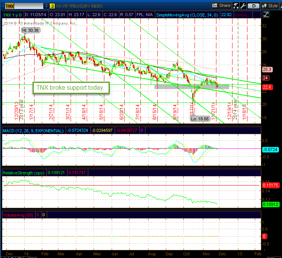This screenshot has width=282, height=258.
Task: Click the red 0.151747 relative strength value
Action: (x=77, y=173)
